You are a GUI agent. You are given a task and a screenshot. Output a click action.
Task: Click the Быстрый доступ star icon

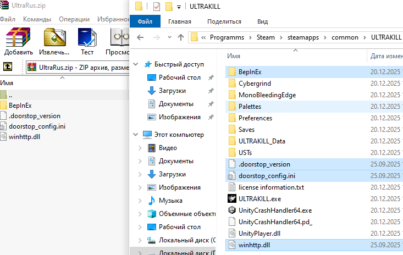pyautogui.click(x=147, y=64)
